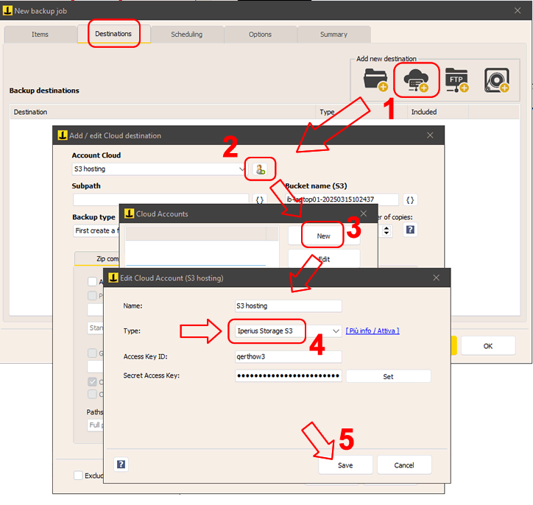Edit the Subpath field
533x505 pixels.
160,199
